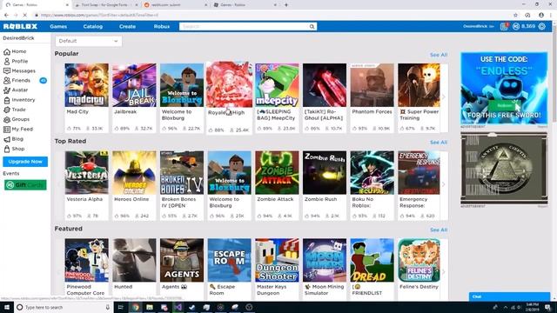The image size is (557, 313).
Task: Open Profile in the sidebar
Action: (16, 61)
